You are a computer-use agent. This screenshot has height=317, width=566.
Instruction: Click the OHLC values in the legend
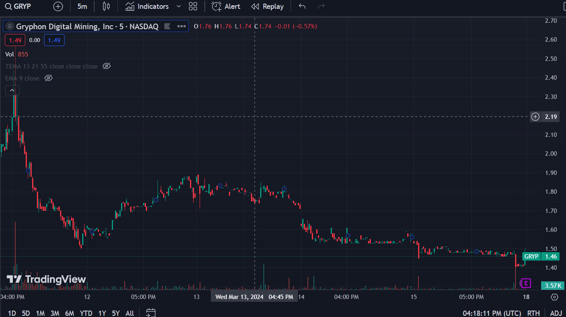pyautogui.click(x=255, y=26)
